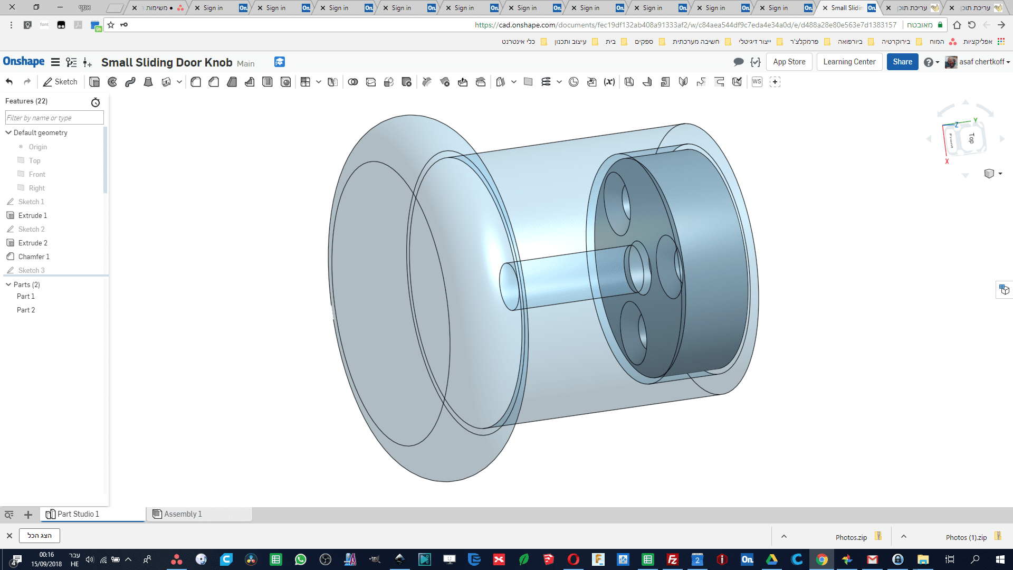Select the Delete part tool
This screenshot has height=570, width=1013.
pyautogui.click(x=407, y=82)
